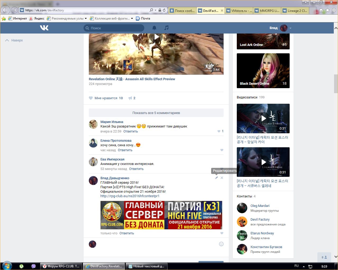Open Мария Ильина's profile name

click(112, 122)
